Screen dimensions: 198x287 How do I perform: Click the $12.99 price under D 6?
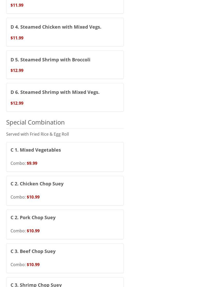(17, 103)
